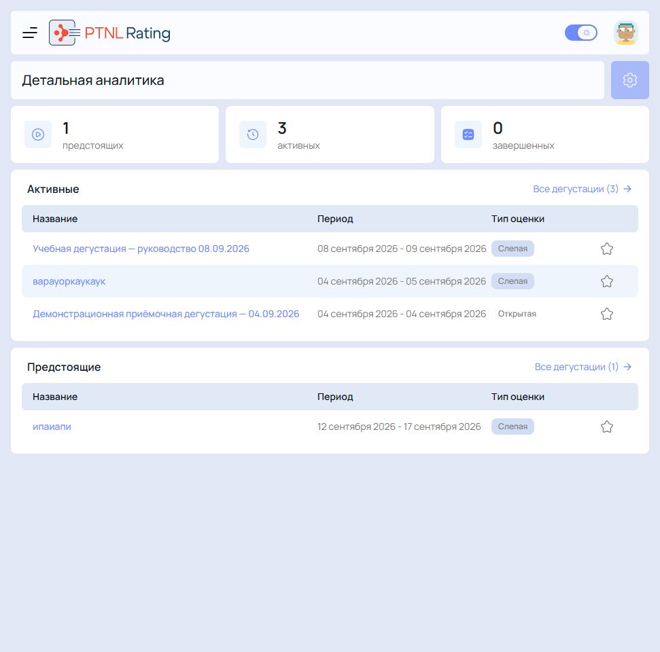
Task: Toggle the light/dark theme switch
Action: point(581,33)
